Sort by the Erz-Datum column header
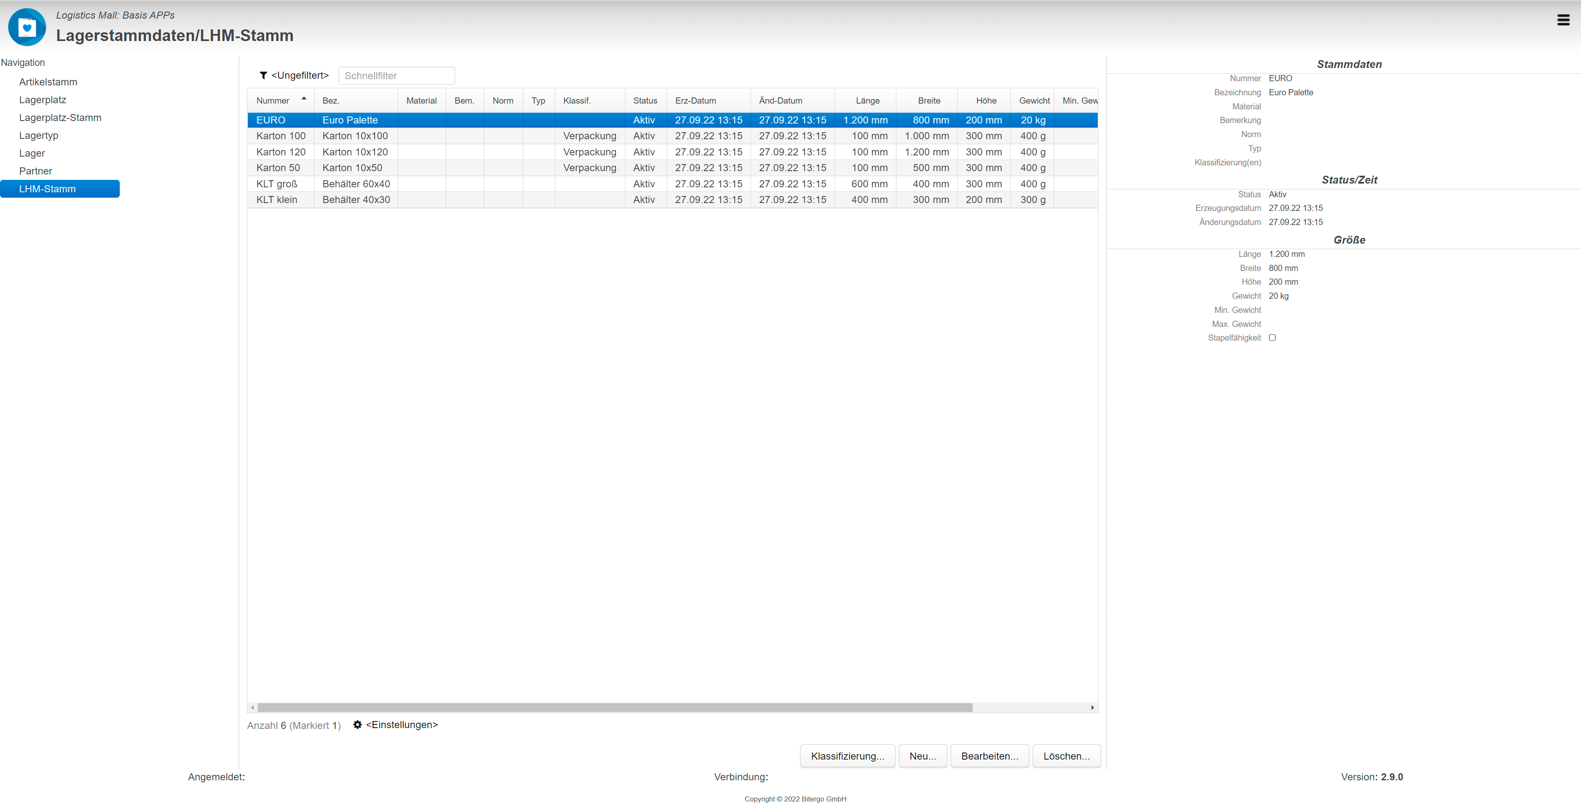Image resolution: width=1581 pixels, height=806 pixels. click(708, 100)
